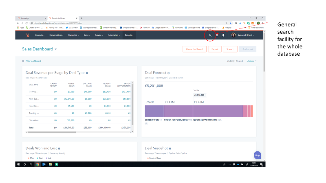Viewport: 326px width, 183px height.
Task: Show info icon beside Deal Forecast
Action: 168,73
